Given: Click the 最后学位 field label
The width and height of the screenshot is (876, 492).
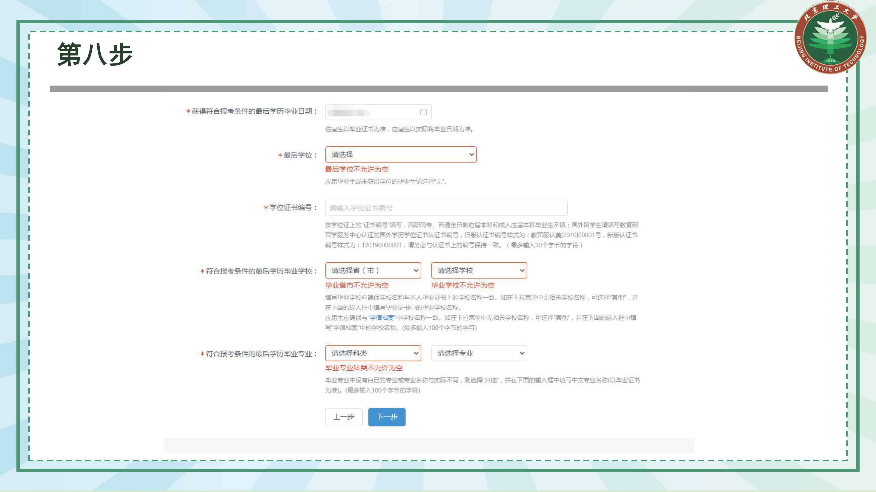Looking at the screenshot, I should (298, 155).
